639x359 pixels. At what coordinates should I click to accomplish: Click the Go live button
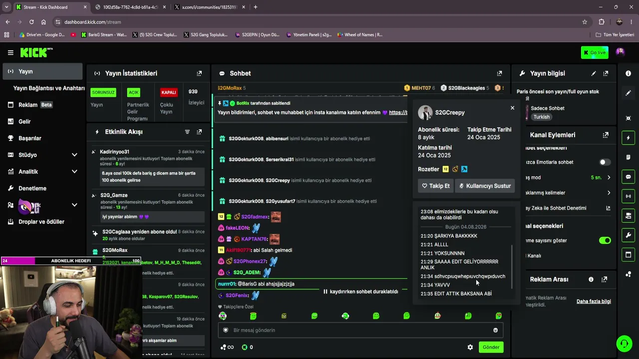pos(594,52)
